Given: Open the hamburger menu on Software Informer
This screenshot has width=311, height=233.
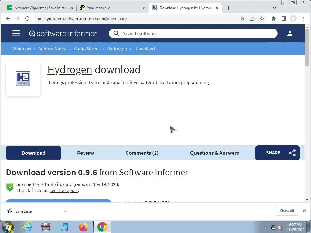Looking at the screenshot, I should [x=16, y=33].
